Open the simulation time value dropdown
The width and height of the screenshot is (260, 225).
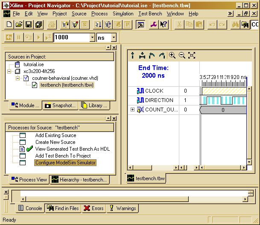tap(92, 37)
